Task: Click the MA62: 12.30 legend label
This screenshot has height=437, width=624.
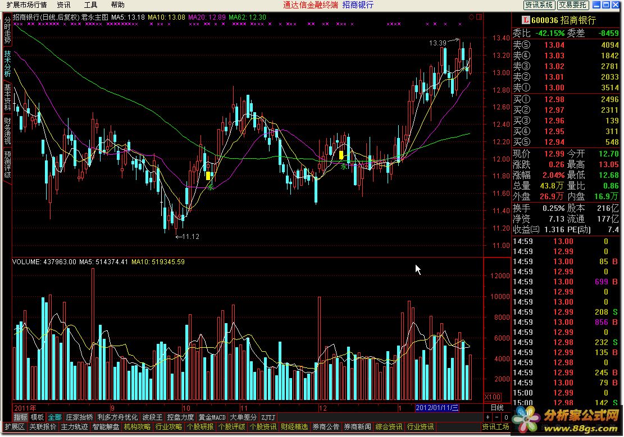Action: point(247,17)
